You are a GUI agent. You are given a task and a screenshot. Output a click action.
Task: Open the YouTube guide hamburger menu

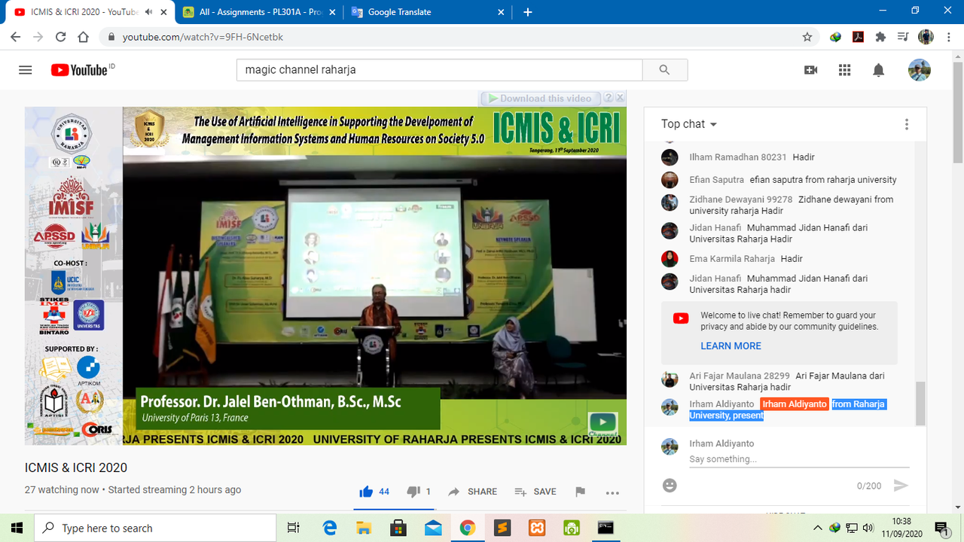[26, 70]
